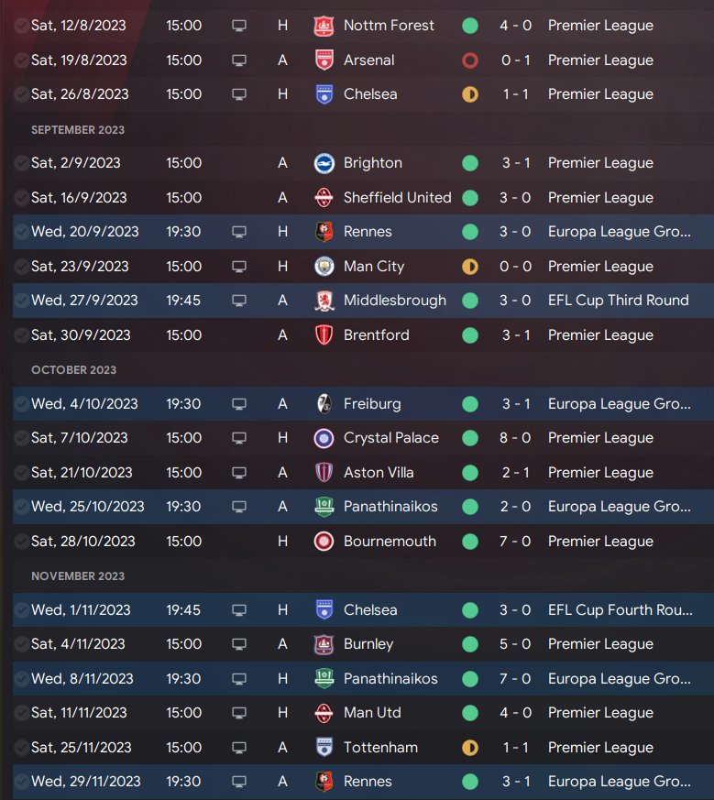Viewport: 714px width, 800px height.
Task: Click the Nottm Forest club badge
Action: coord(323,26)
